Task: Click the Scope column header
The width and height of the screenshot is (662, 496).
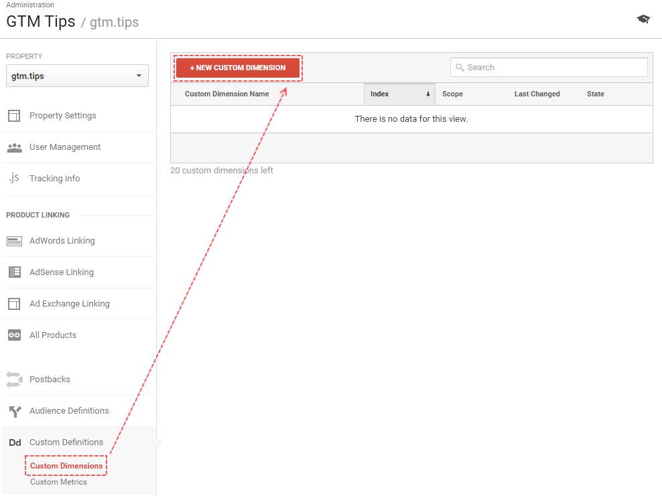Action: tap(452, 94)
